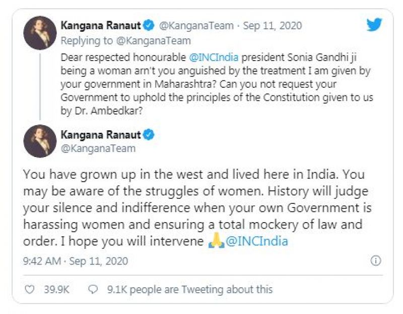This screenshot has height=314, width=403.
Task: Click the 9:42 AM · Sep 11, 2020 timestamp
Action: tap(76, 261)
